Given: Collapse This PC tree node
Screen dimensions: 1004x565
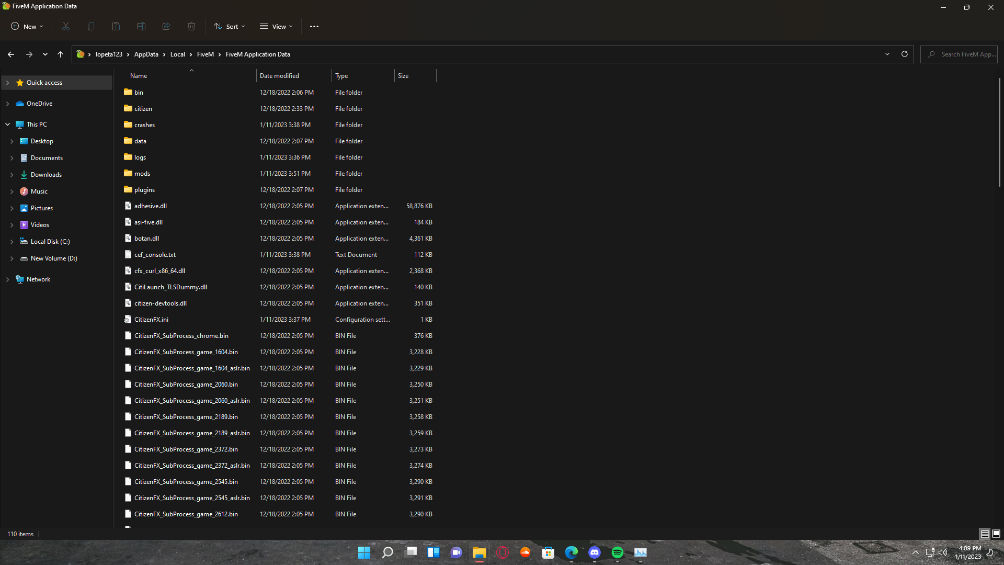Looking at the screenshot, I should 8,125.
